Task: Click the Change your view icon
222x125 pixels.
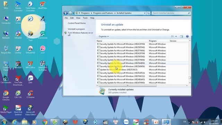Action: click(x=172, y=36)
